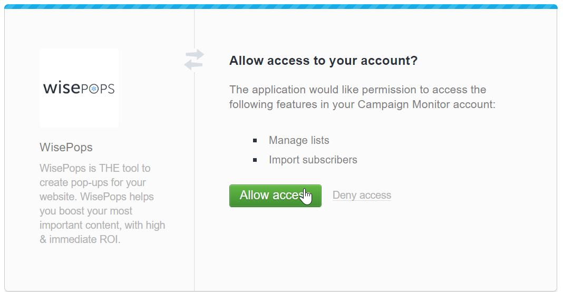Image resolution: width=563 pixels, height=292 pixels.
Task: Click the Allow access to your account heading
Action: (x=323, y=61)
